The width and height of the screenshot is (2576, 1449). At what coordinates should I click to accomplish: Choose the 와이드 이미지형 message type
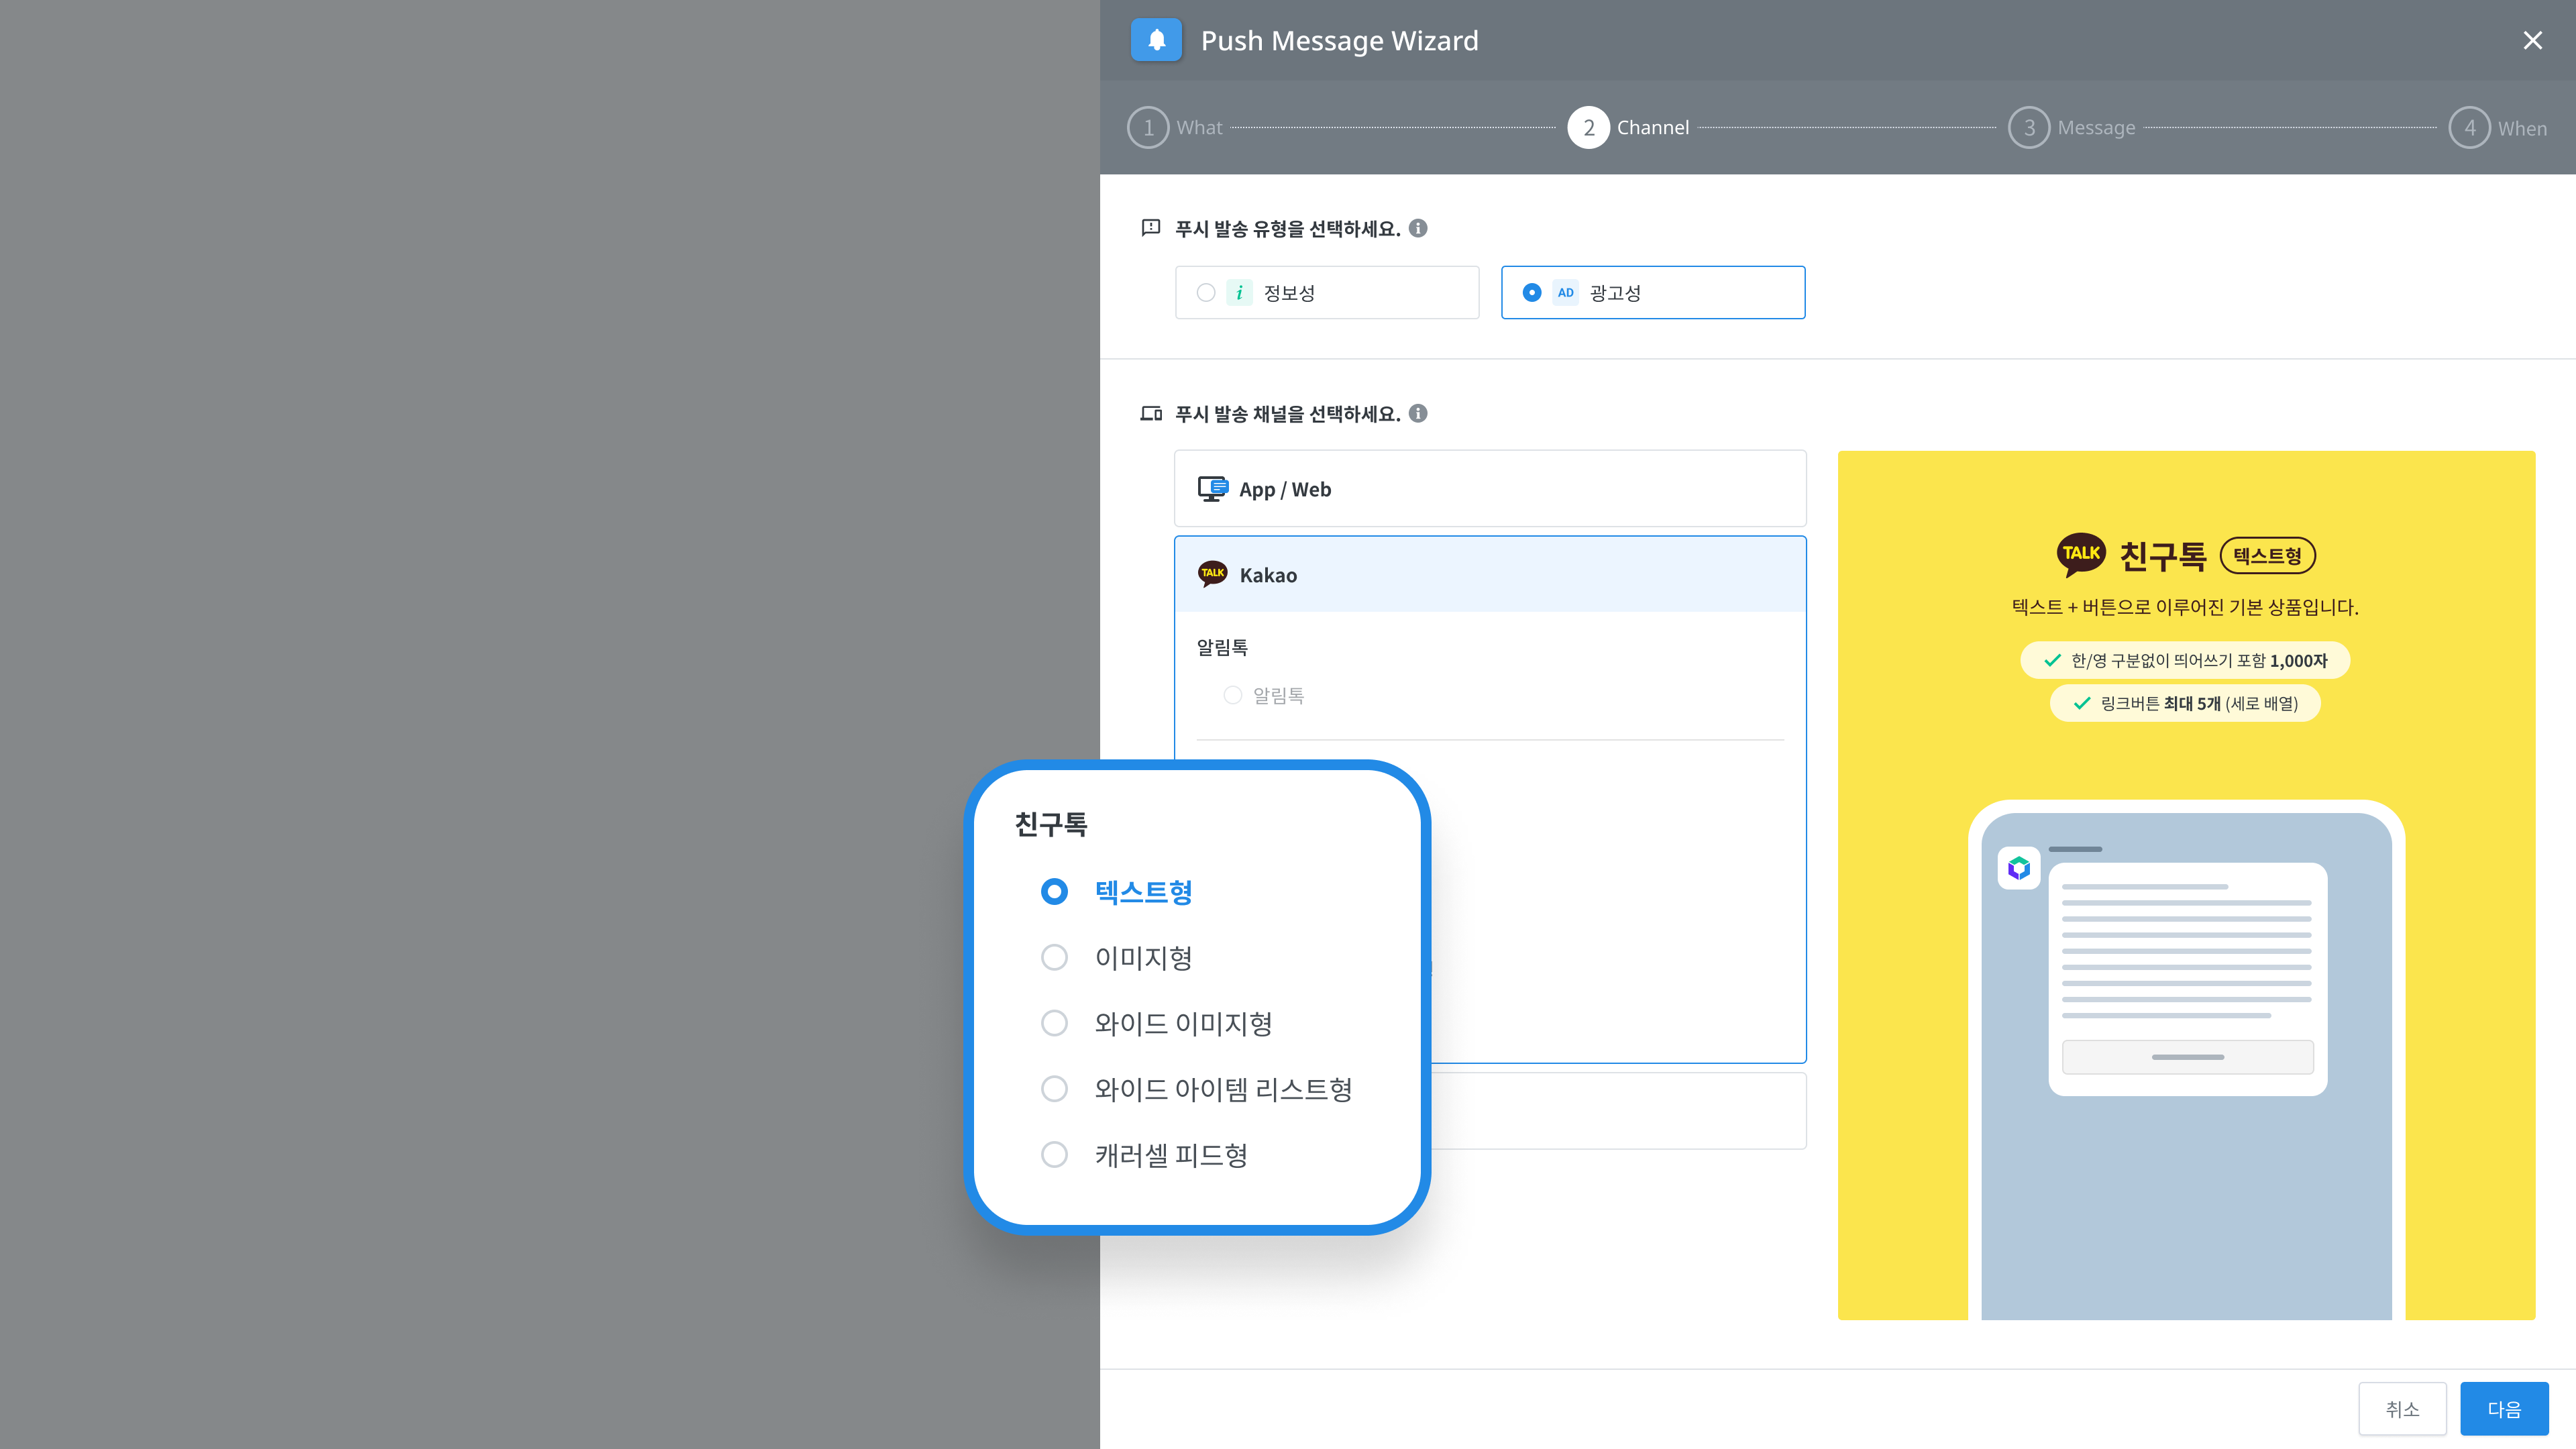click(1054, 1022)
